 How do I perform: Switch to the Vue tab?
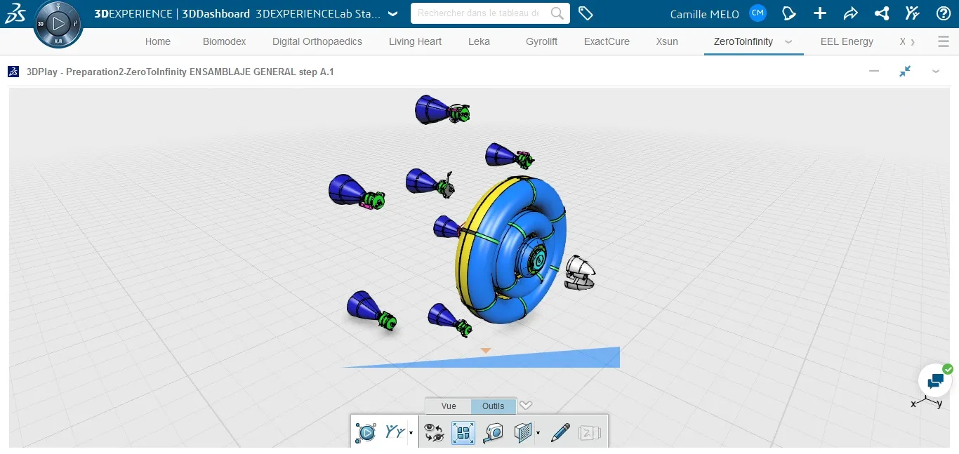[x=447, y=406]
